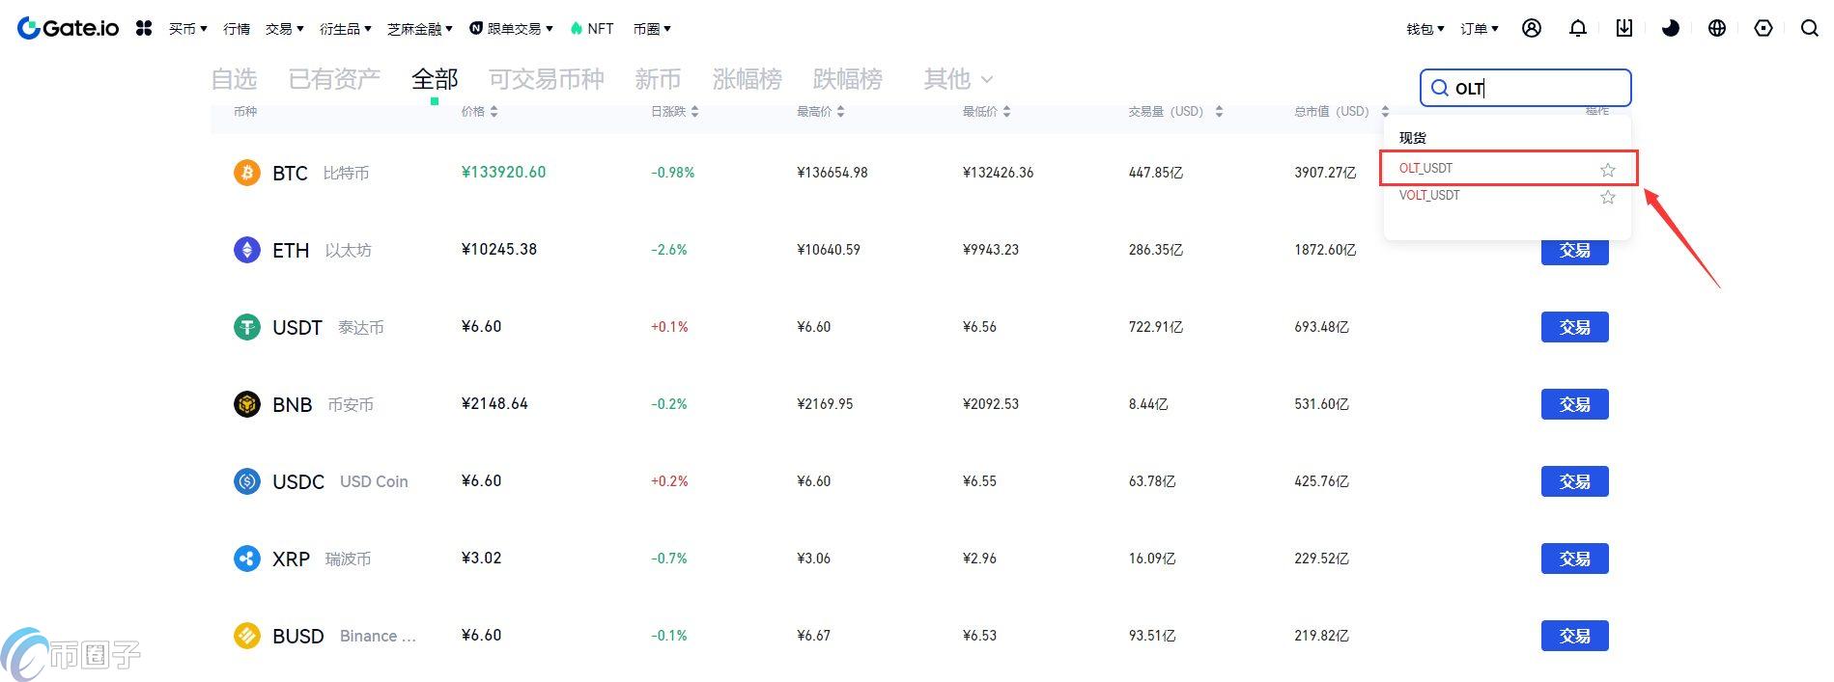This screenshot has width=1834, height=682.
Task: Click the BTC 比特币 coin name
Action: (321, 174)
